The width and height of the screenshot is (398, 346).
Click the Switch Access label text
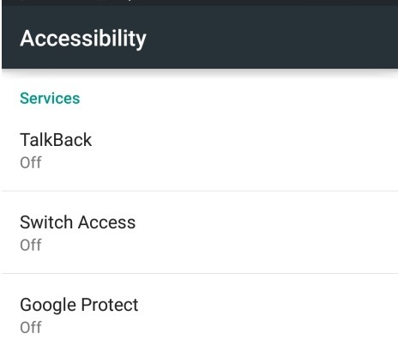[x=78, y=222]
